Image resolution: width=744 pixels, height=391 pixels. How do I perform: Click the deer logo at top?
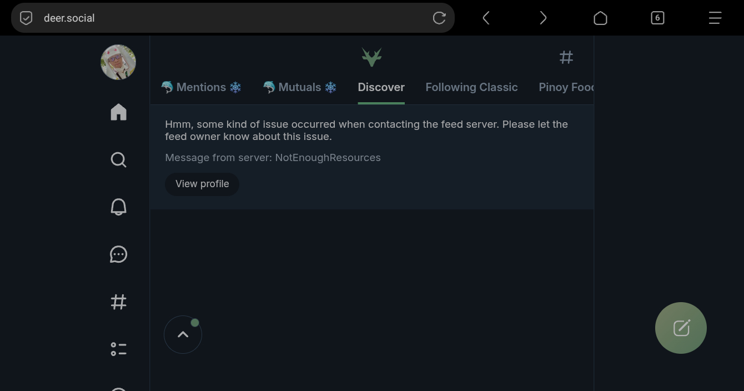[x=371, y=57]
